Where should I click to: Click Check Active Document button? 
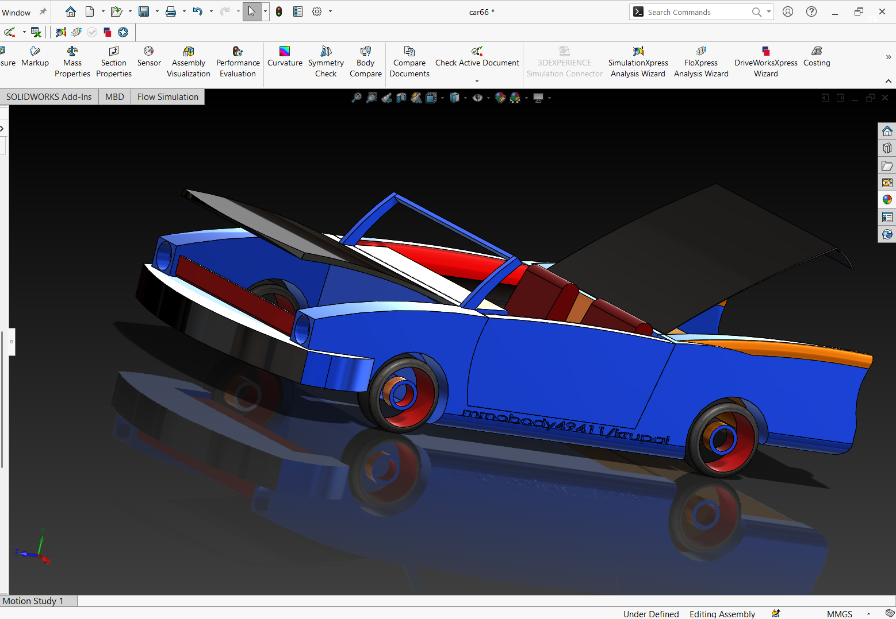click(x=477, y=56)
